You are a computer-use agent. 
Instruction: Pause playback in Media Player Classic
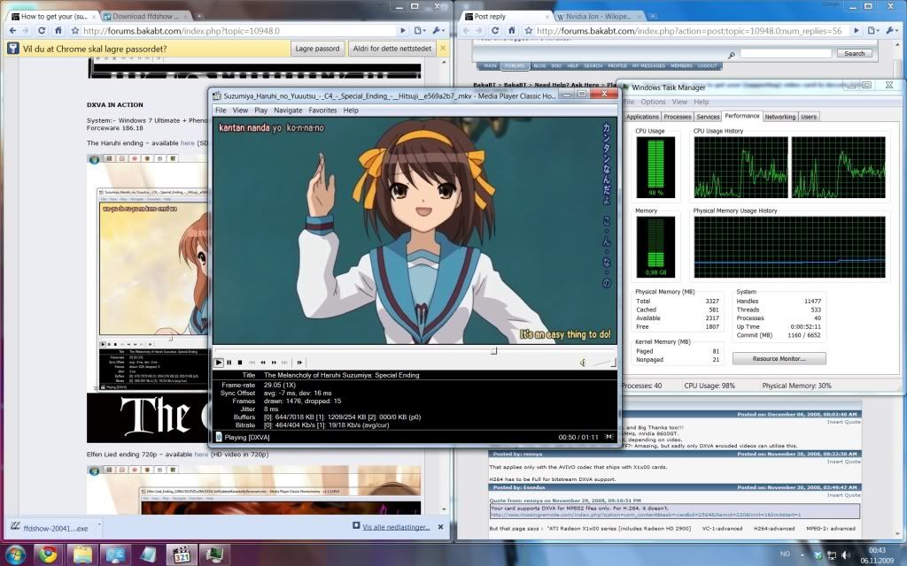[229, 362]
